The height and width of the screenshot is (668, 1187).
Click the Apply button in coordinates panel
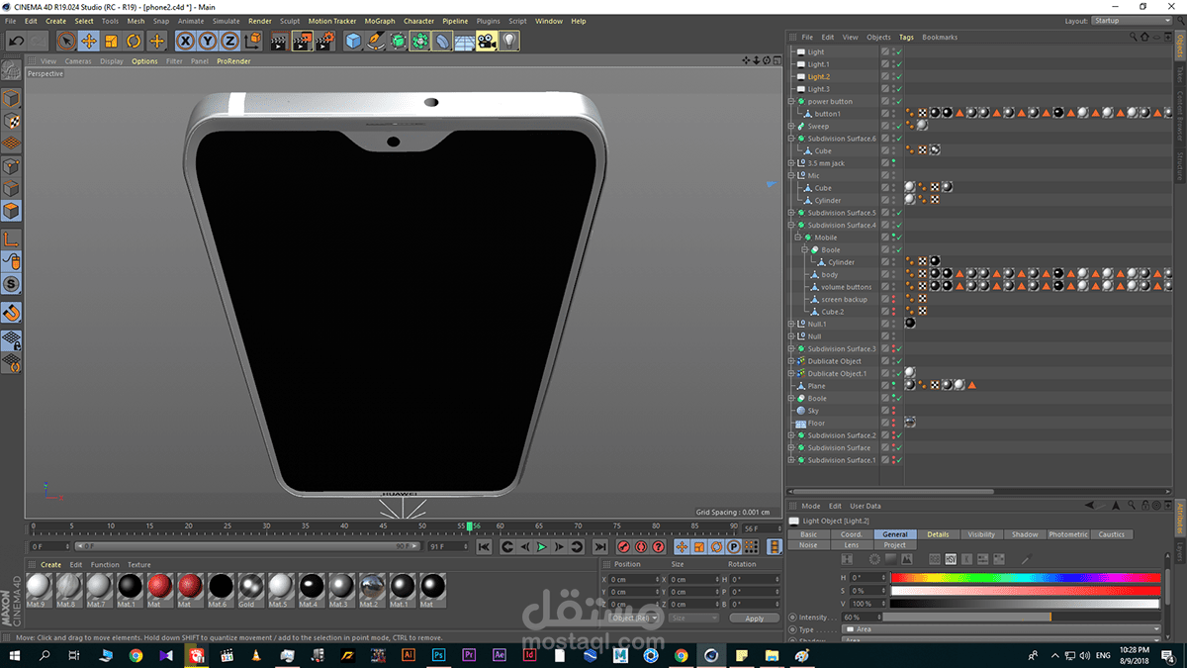754,618
